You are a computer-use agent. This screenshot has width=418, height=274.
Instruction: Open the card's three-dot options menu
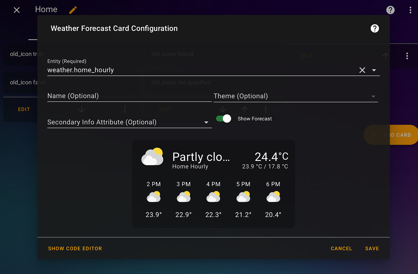(407, 56)
